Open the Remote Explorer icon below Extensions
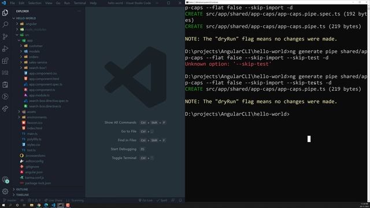Image resolution: width=370 pixels, height=208 pixels. (x=5, y=73)
